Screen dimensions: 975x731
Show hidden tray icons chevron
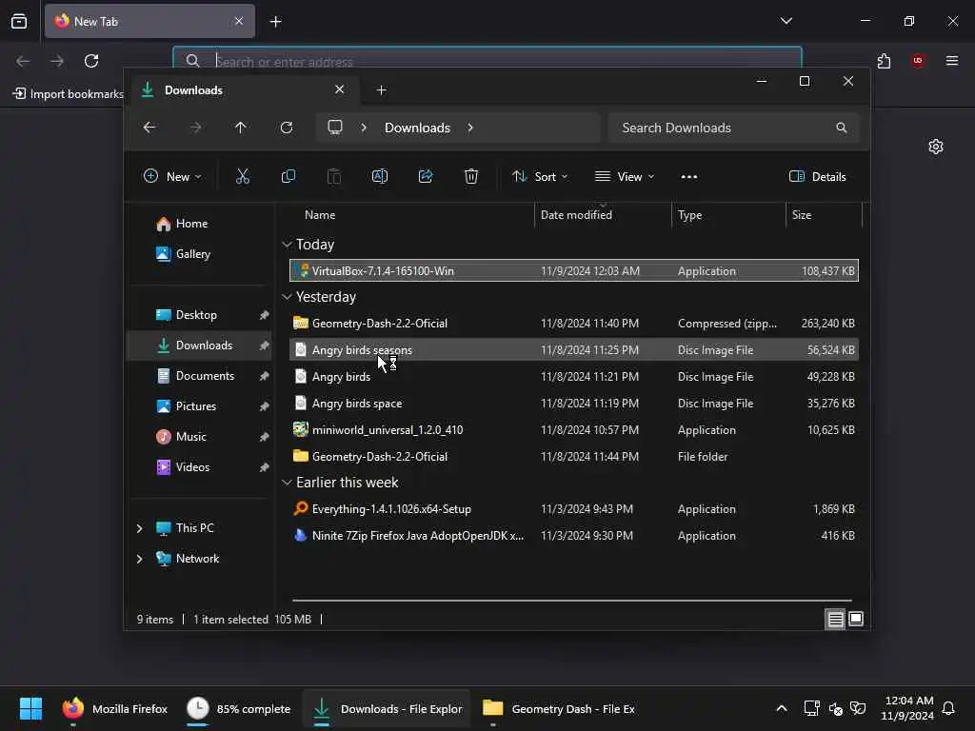click(782, 708)
